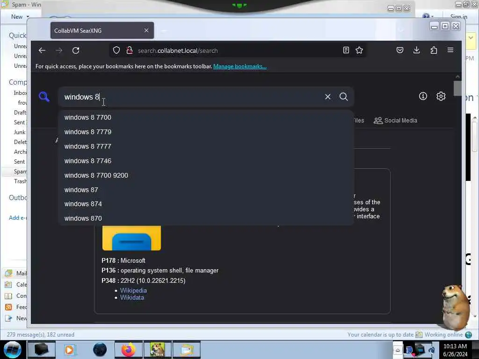Click Sign in in Windows Mail window

(458, 16)
